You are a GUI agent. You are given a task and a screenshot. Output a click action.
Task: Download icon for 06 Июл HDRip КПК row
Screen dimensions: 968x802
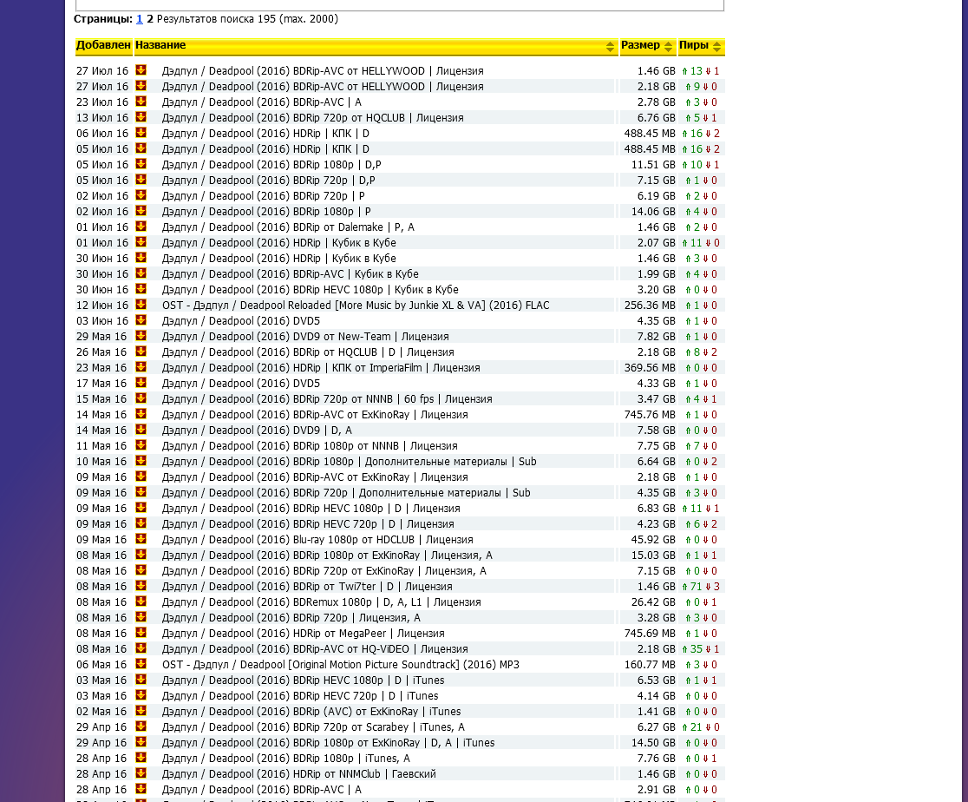point(141,133)
